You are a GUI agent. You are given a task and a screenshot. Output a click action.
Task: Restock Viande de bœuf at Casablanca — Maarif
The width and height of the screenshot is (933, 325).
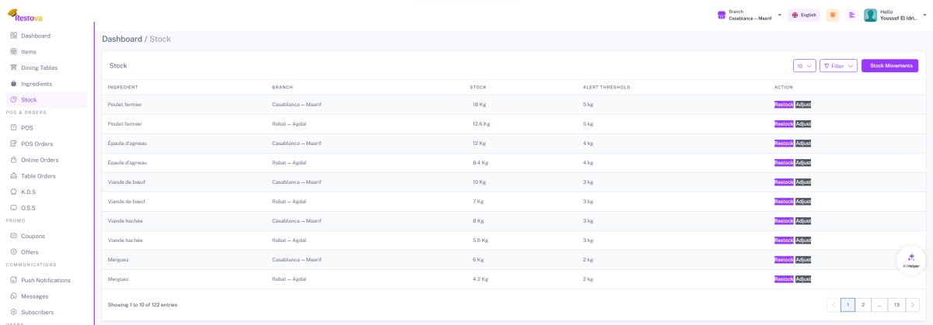point(784,182)
